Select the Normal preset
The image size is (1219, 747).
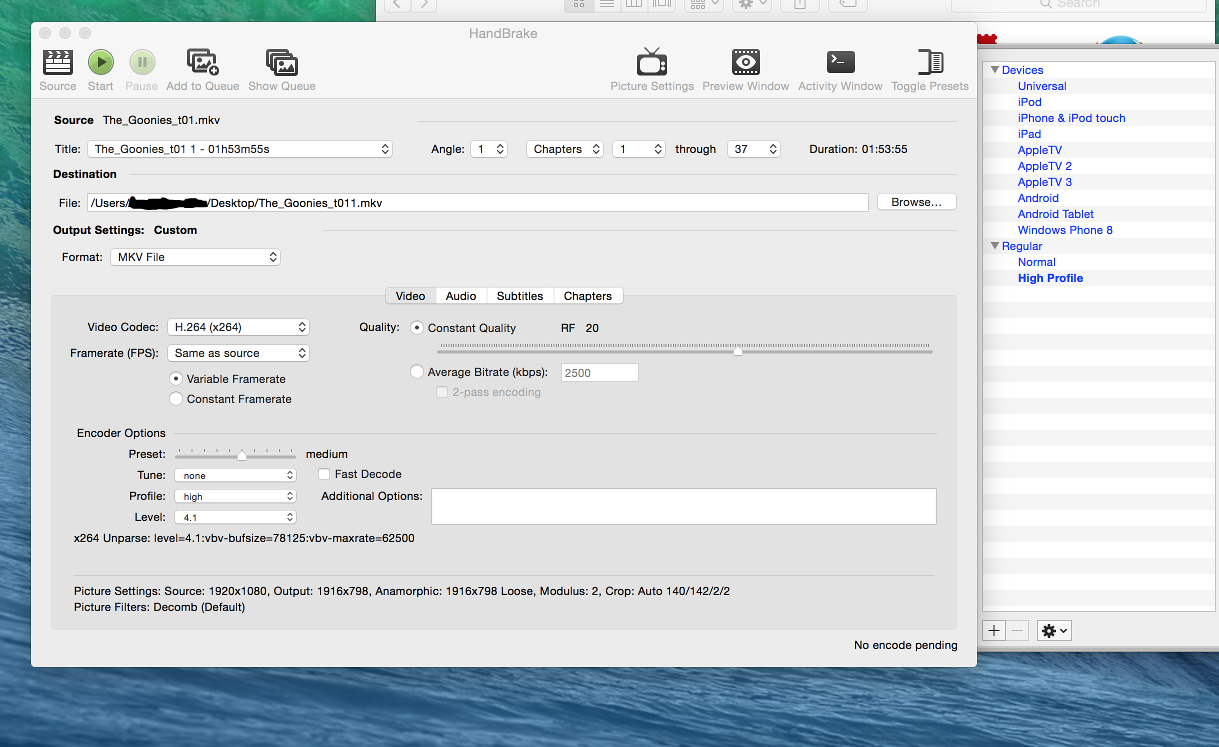[1037, 262]
